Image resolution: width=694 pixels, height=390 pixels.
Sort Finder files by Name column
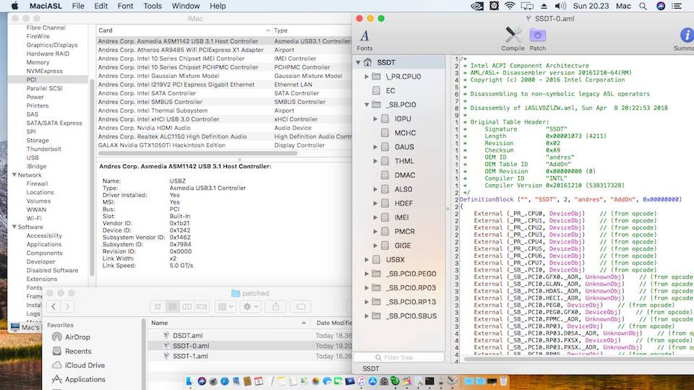coord(229,323)
